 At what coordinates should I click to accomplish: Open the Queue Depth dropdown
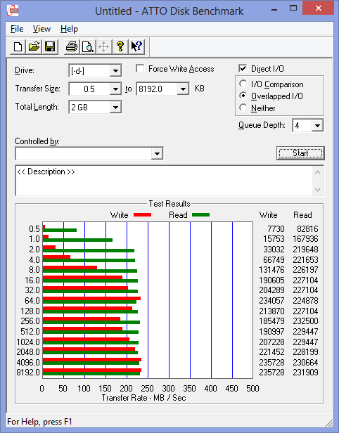click(317, 126)
